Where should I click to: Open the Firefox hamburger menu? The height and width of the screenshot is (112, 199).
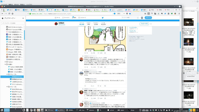tap(179, 14)
